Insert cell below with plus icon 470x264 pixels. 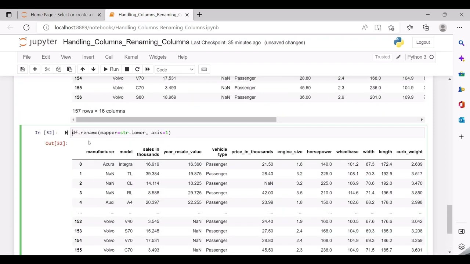tap(35, 69)
